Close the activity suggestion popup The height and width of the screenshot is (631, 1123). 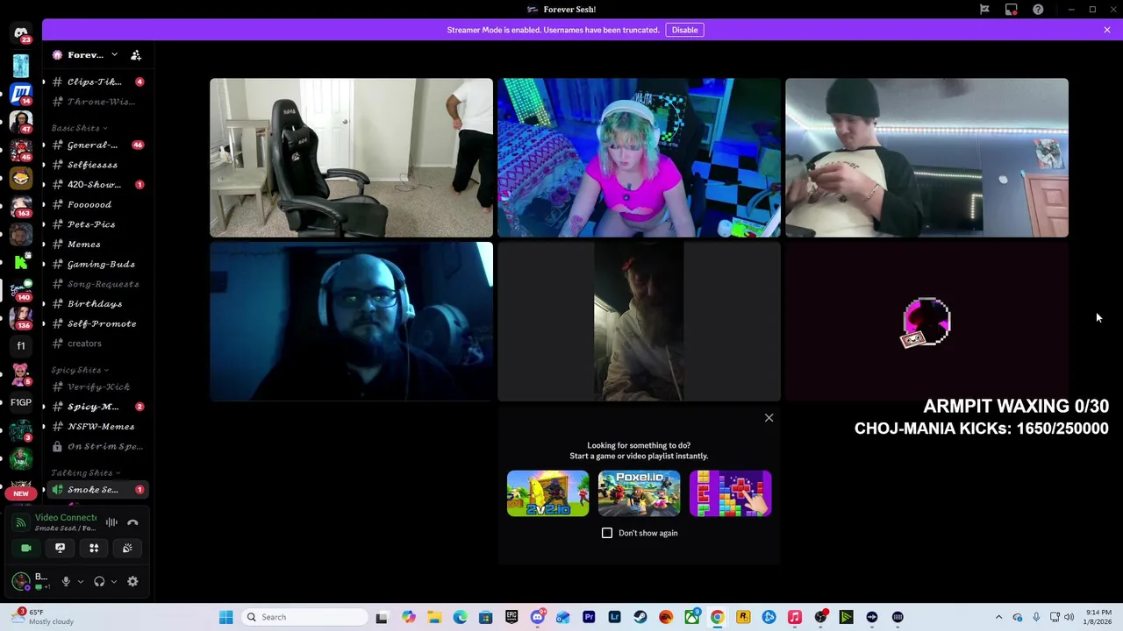[x=769, y=418]
